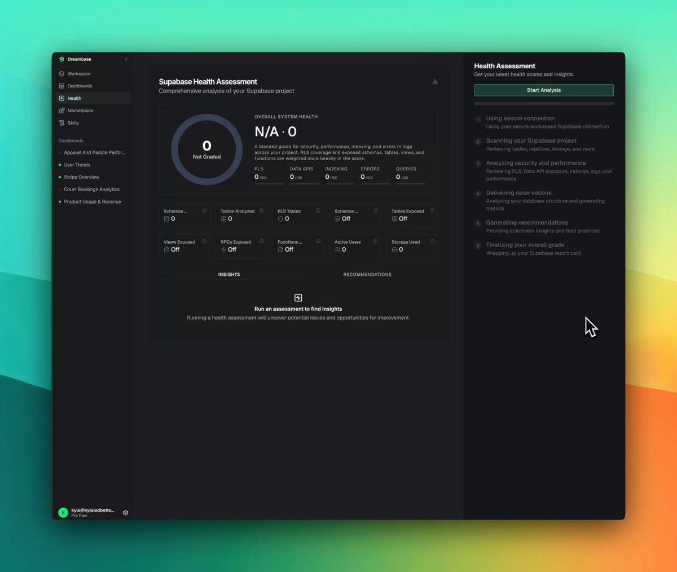Open Dashboards via its sidebar grid icon
Screen dimensions: 677x572
coord(61,86)
